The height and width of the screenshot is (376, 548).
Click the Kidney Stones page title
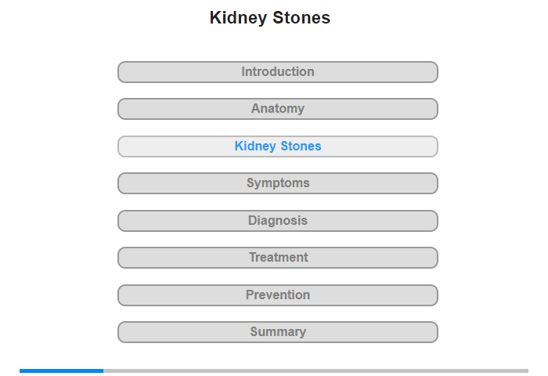[x=270, y=18]
